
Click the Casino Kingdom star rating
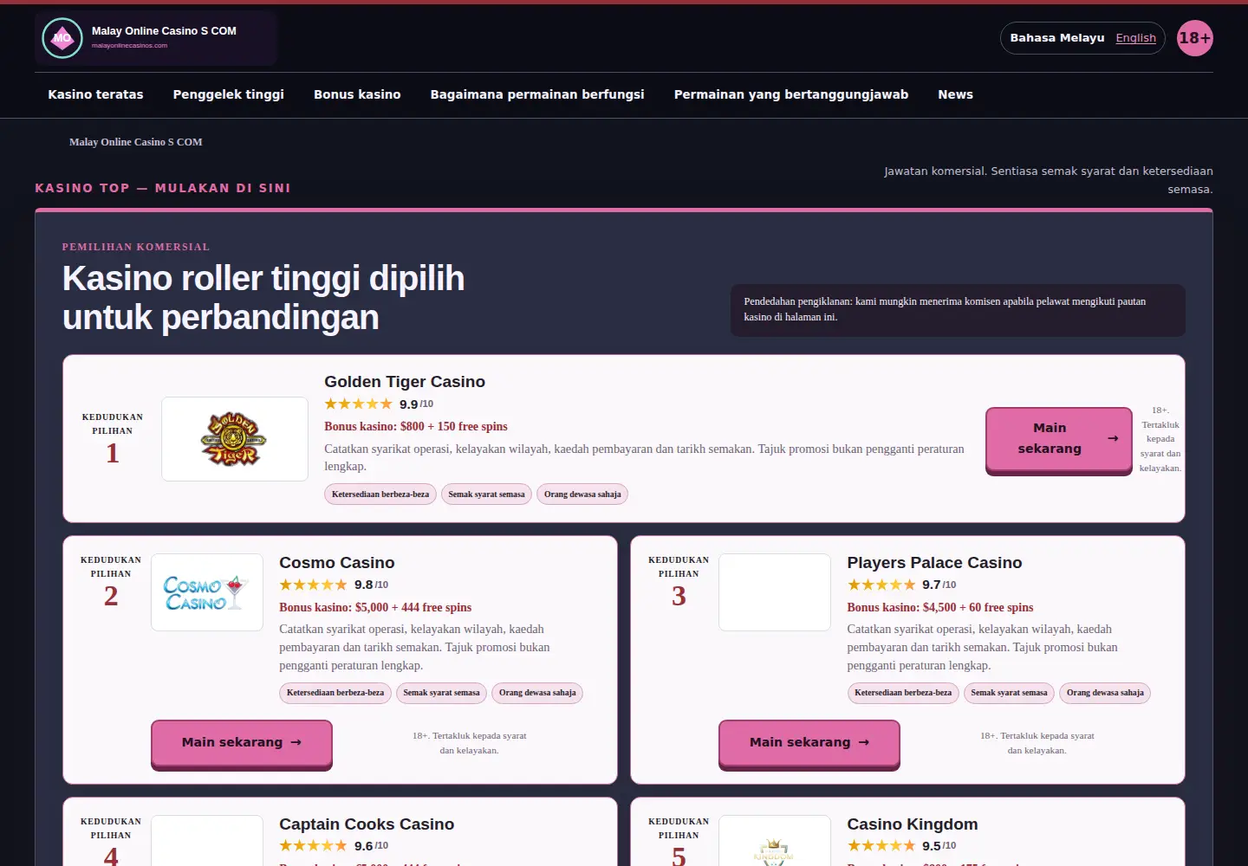[x=881, y=845]
